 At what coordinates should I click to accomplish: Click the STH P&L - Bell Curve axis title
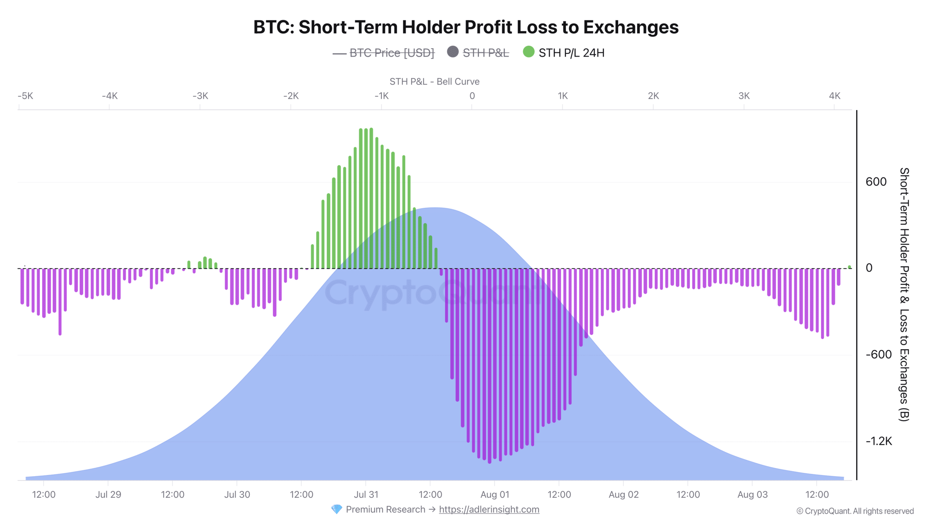[x=434, y=81]
